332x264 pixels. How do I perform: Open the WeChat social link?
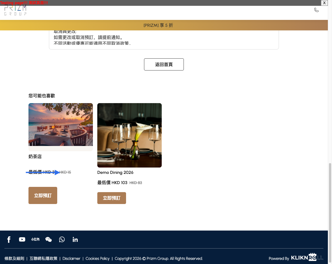[49, 239]
